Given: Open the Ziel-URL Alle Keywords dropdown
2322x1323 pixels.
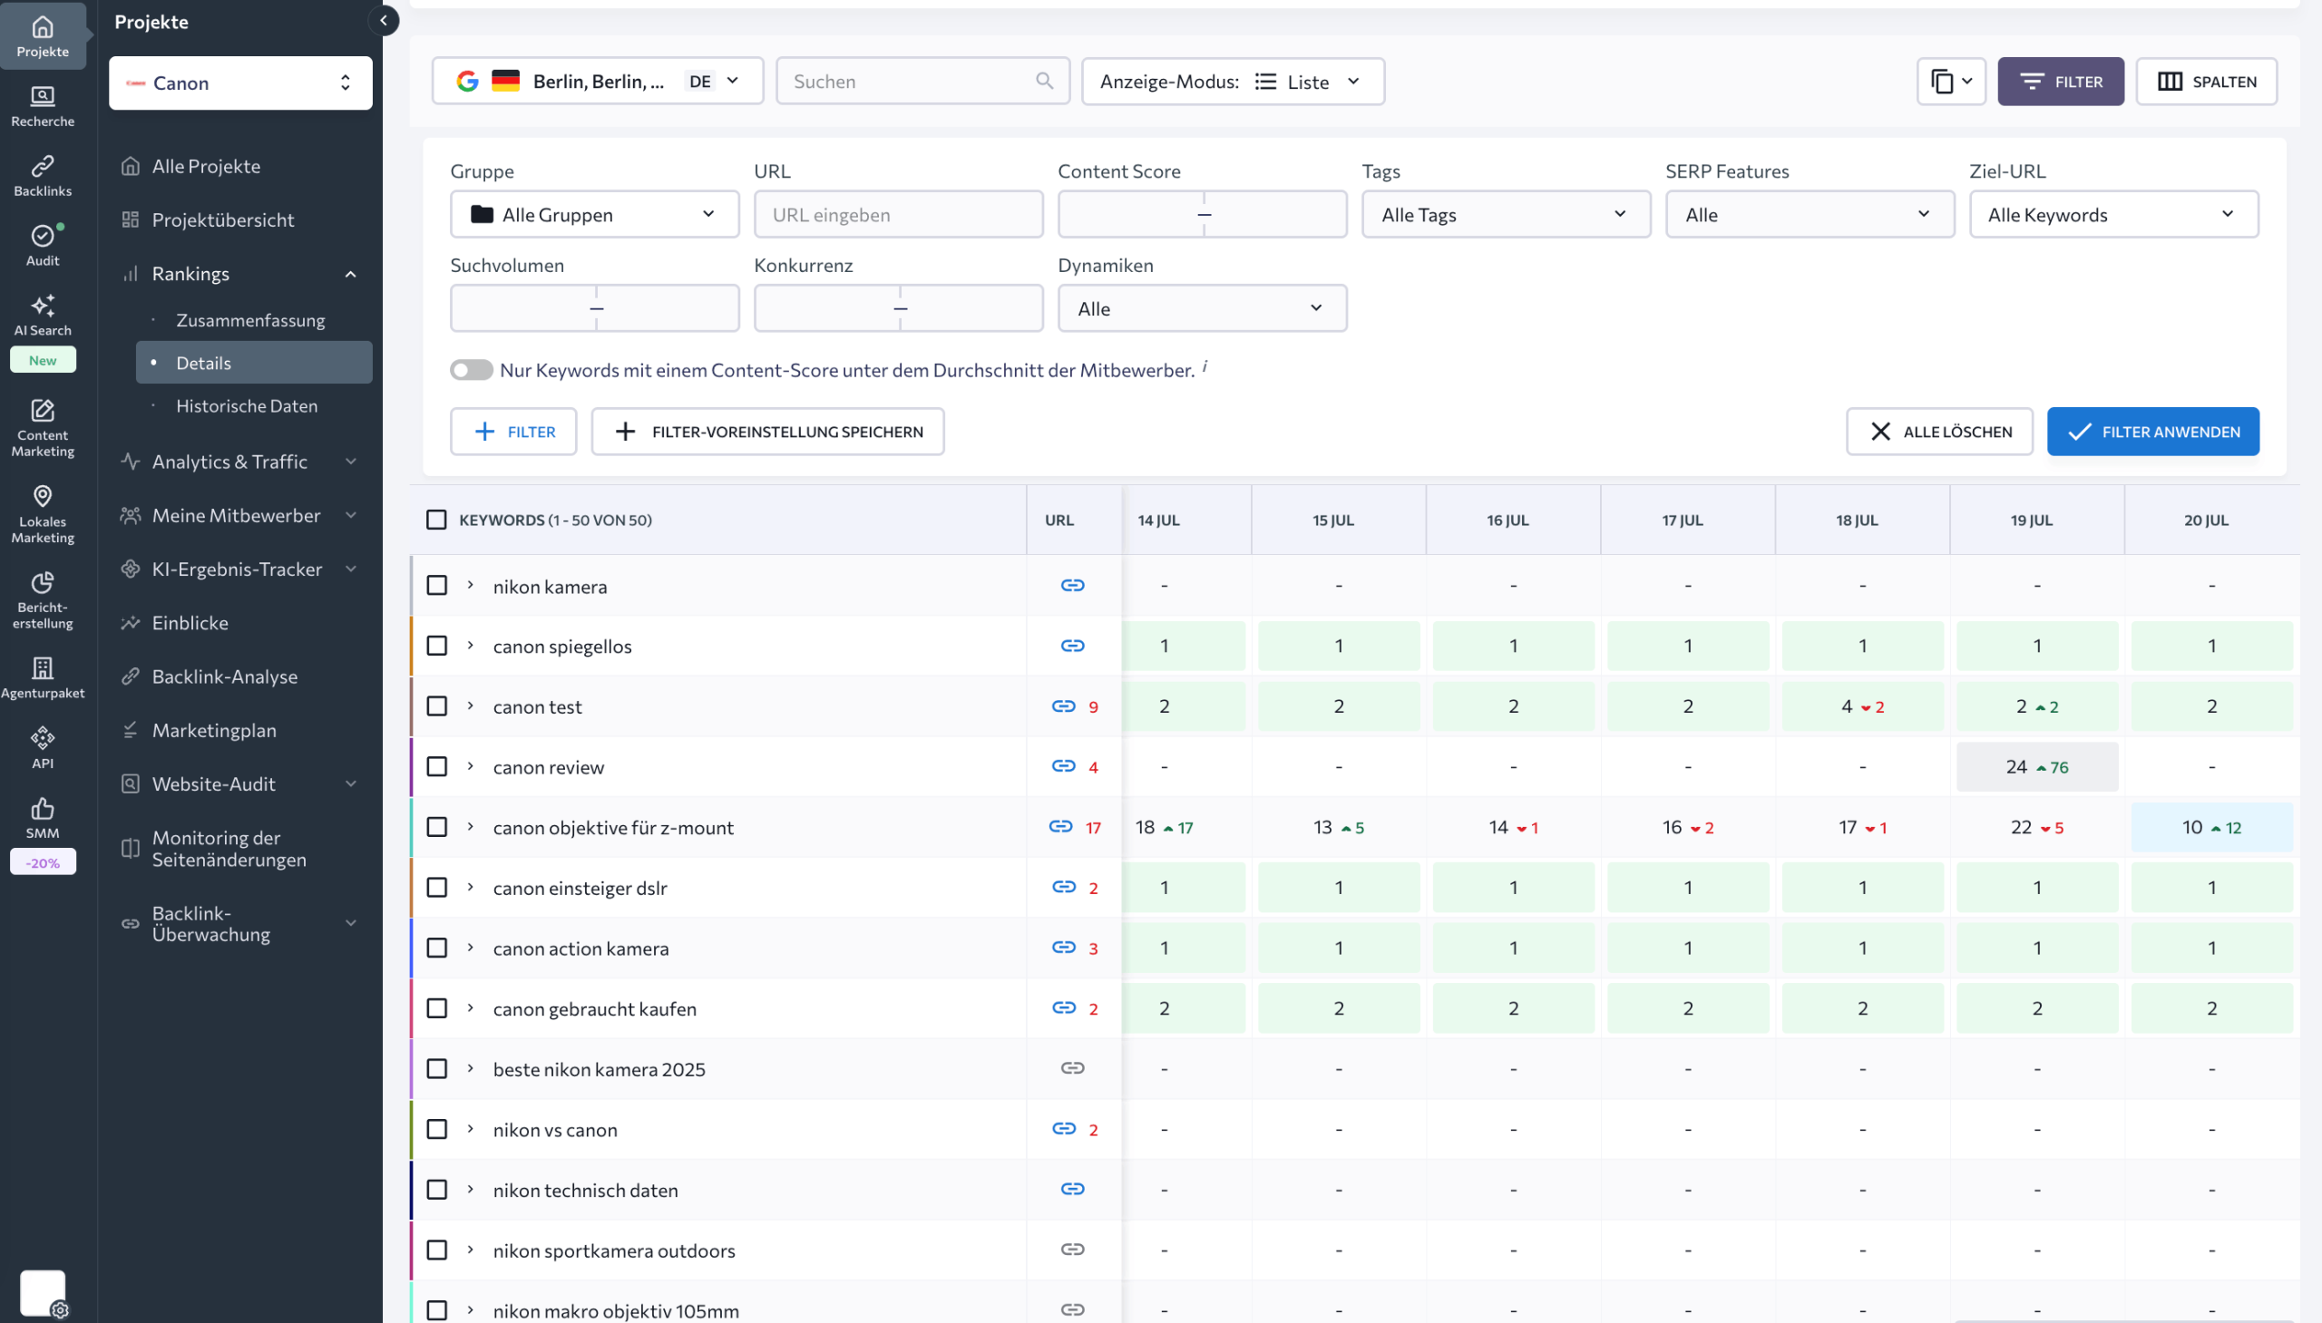Looking at the screenshot, I should [2114, 214].
